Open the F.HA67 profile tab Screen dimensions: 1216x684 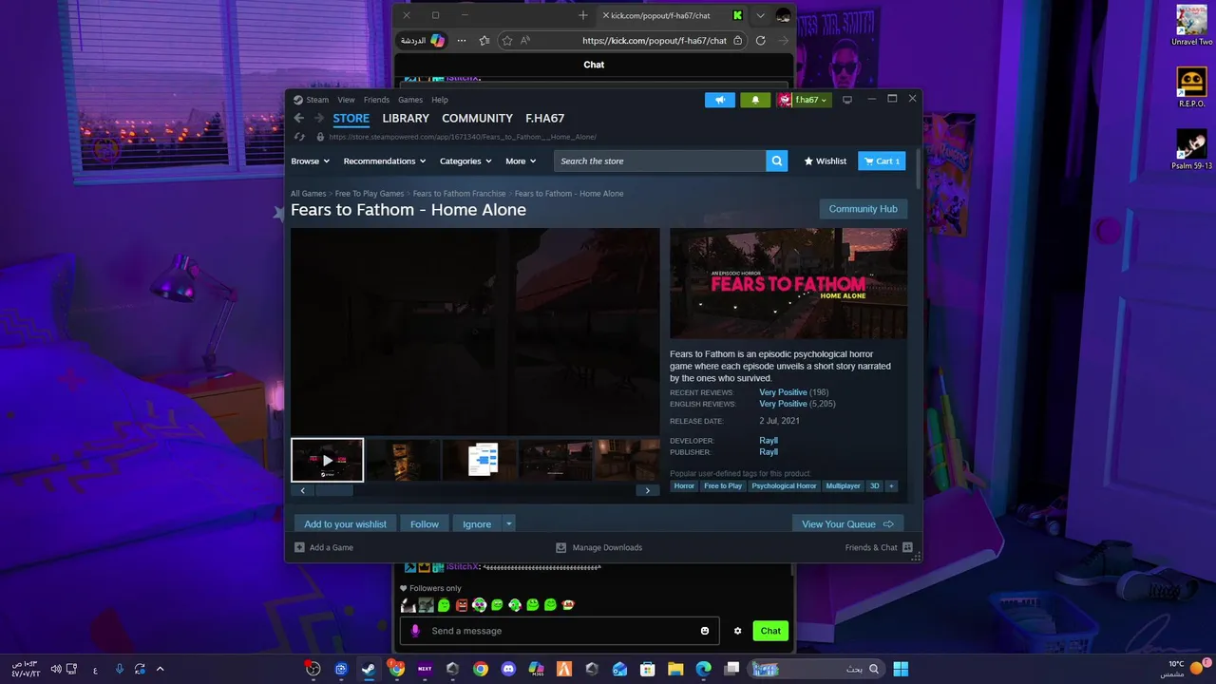point(545,118)
